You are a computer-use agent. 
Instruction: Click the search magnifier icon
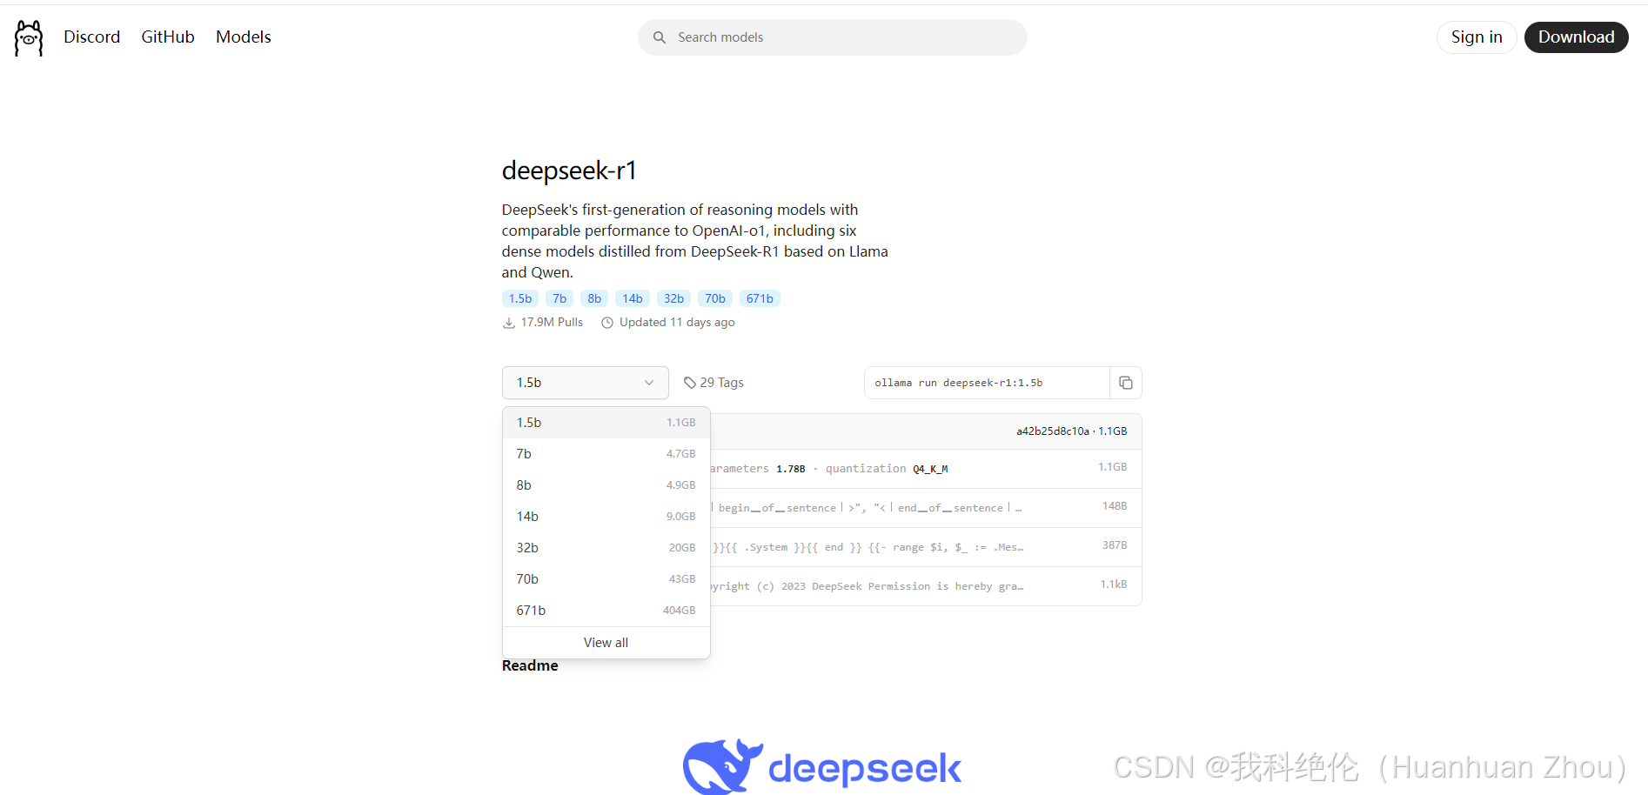660,37
